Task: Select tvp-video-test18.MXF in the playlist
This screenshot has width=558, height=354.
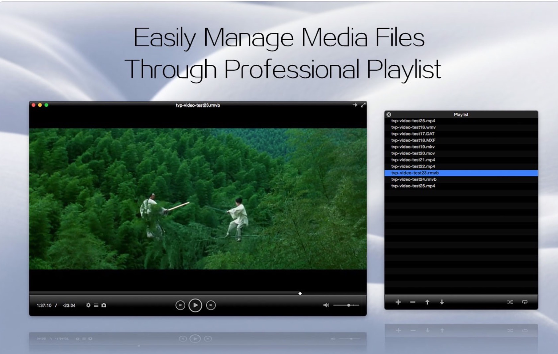Action: [x=461, y=140]
